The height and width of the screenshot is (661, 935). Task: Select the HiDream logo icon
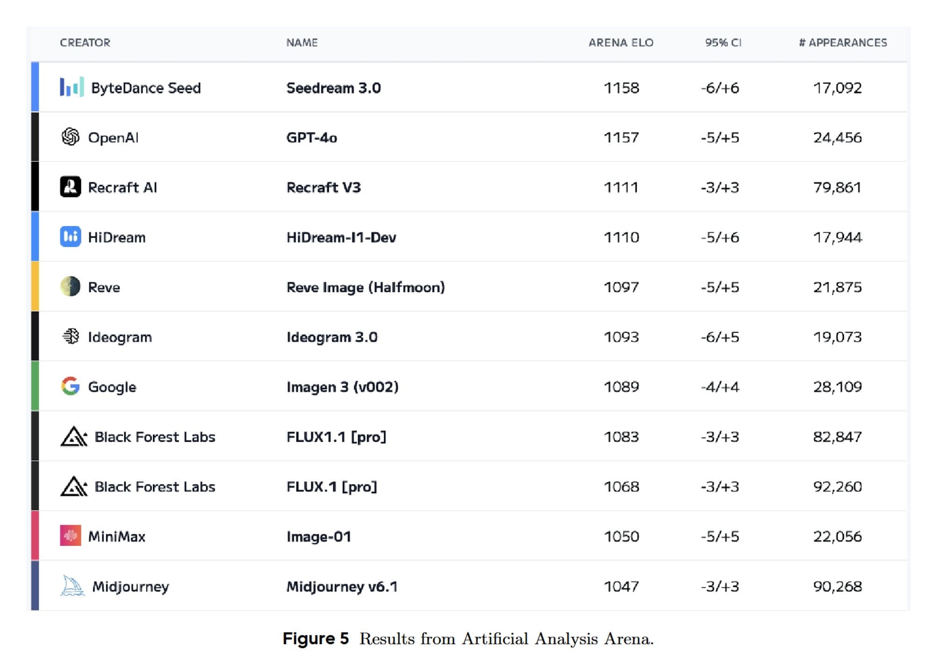pos(71,237)
